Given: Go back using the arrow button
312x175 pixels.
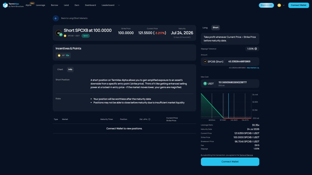Looking at the screenshot, I should pyautogui.click(x=56, y=18).
